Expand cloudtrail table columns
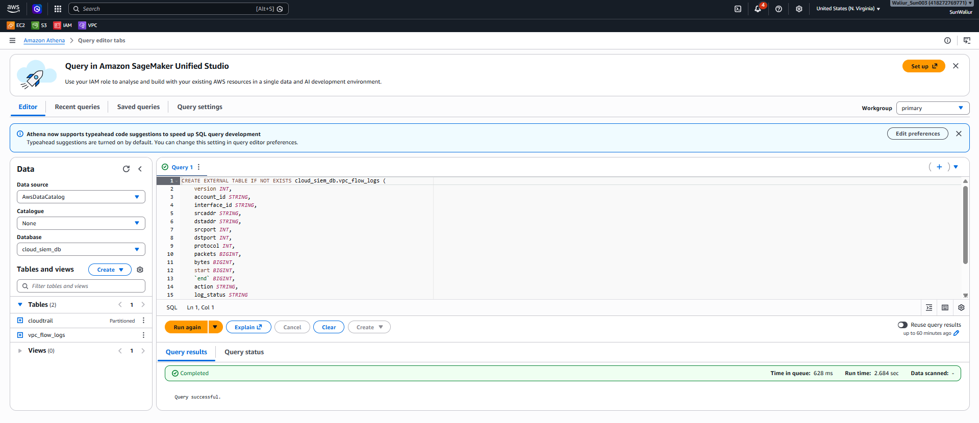Viewport: 979px width, 423px height. pos(20,321)
